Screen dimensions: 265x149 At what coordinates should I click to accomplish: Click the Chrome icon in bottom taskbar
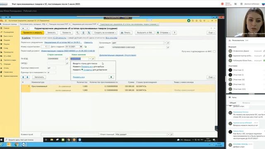[x=17, y=144]
